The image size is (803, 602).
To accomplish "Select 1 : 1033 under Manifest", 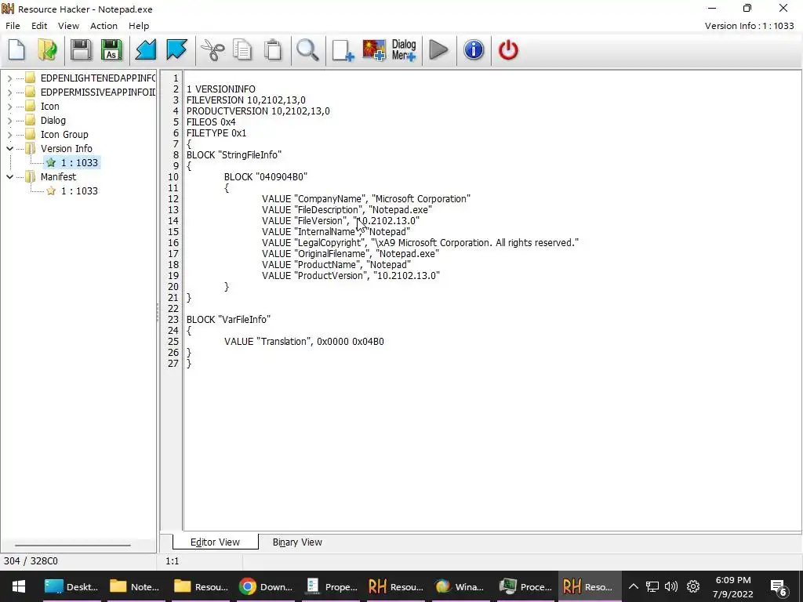I will tap(72, 191).
